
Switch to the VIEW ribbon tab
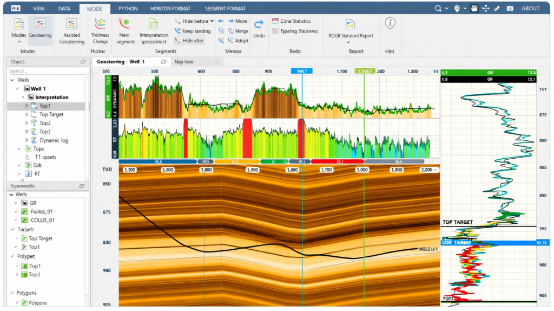click(39, 9)
